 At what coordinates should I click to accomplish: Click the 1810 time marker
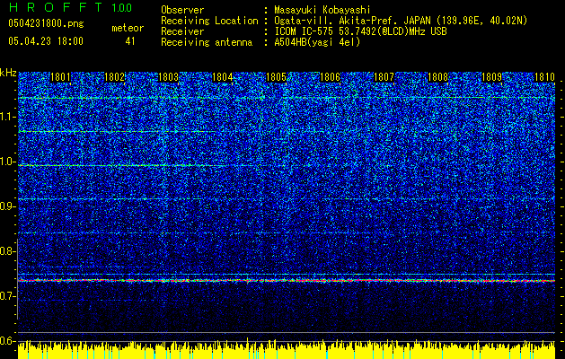pos(545,77)
